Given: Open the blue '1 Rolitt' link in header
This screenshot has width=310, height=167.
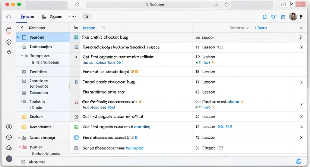Looking at the screenshot, I should click(x=261, y=28).
